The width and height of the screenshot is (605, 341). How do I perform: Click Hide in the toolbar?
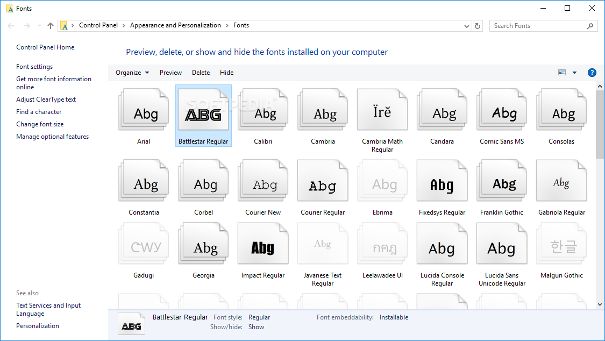coord(226,73)
